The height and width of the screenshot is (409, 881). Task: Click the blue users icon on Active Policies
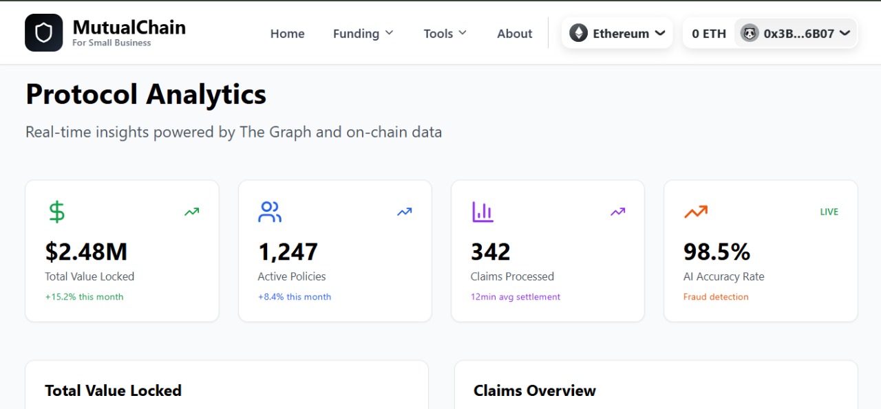270,212
